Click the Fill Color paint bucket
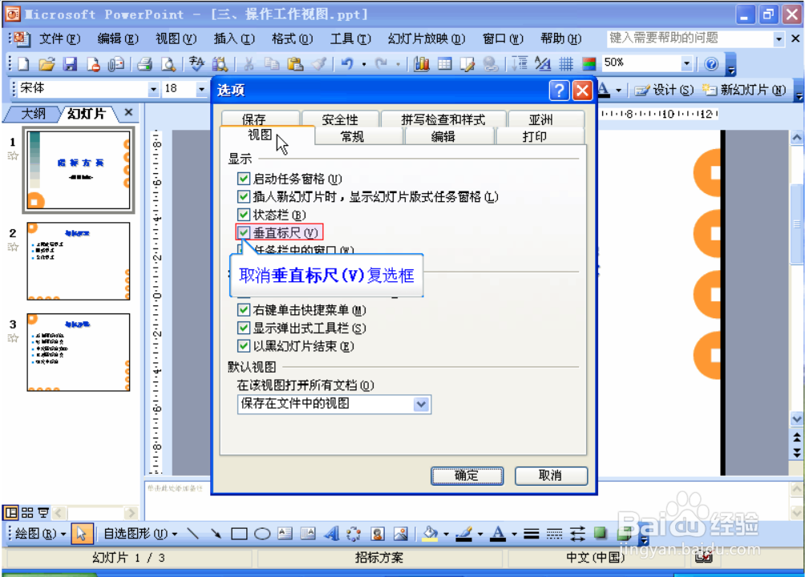Screen dimensions: 805x577 point(431,534)
